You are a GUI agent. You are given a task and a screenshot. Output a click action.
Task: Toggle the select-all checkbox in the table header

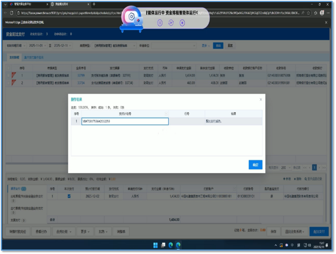pos(9,68)
